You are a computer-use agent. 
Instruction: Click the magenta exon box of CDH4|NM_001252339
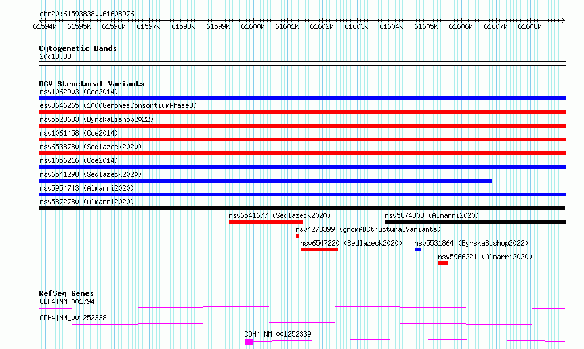pos(249,342)
